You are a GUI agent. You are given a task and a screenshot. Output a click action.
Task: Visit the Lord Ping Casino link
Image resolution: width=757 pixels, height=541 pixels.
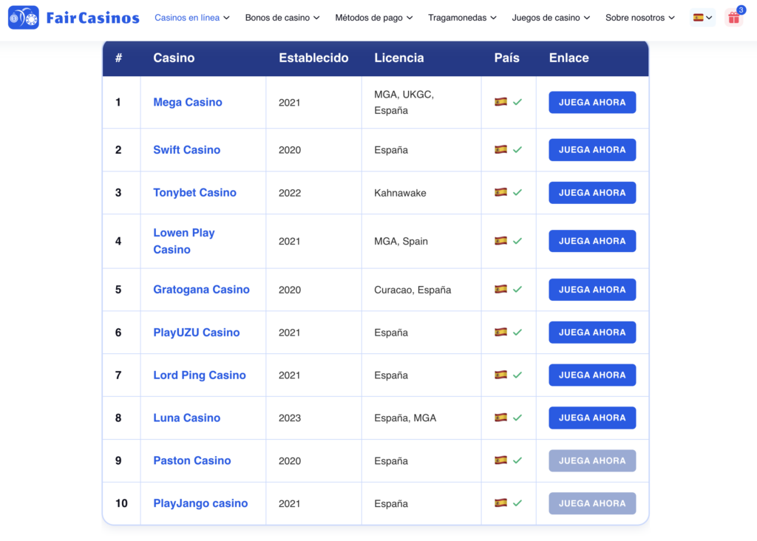pyautogui.click(x=200, y=375)
